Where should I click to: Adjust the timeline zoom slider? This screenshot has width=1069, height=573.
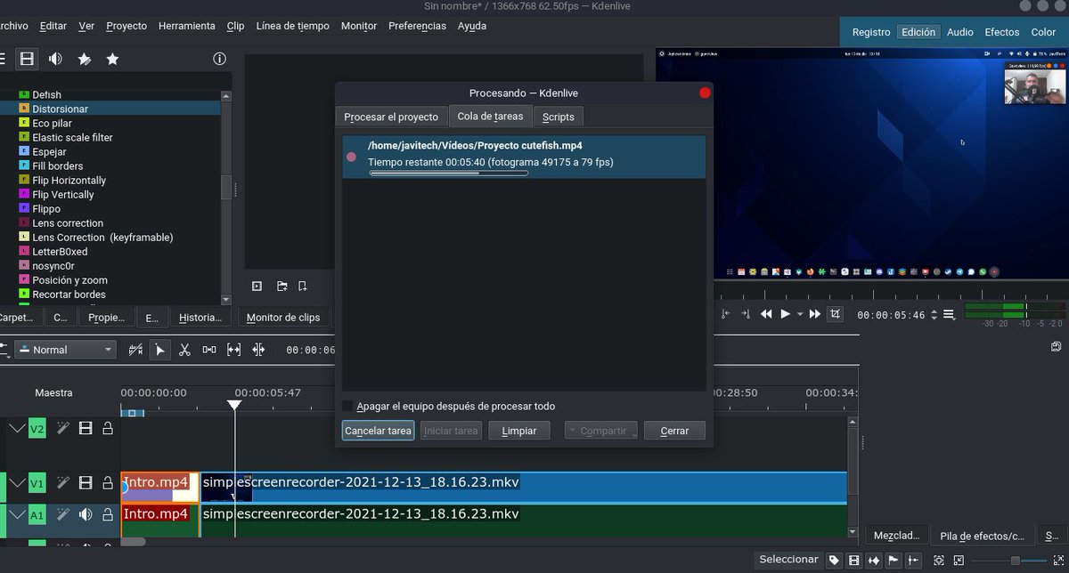[1007, 561]
